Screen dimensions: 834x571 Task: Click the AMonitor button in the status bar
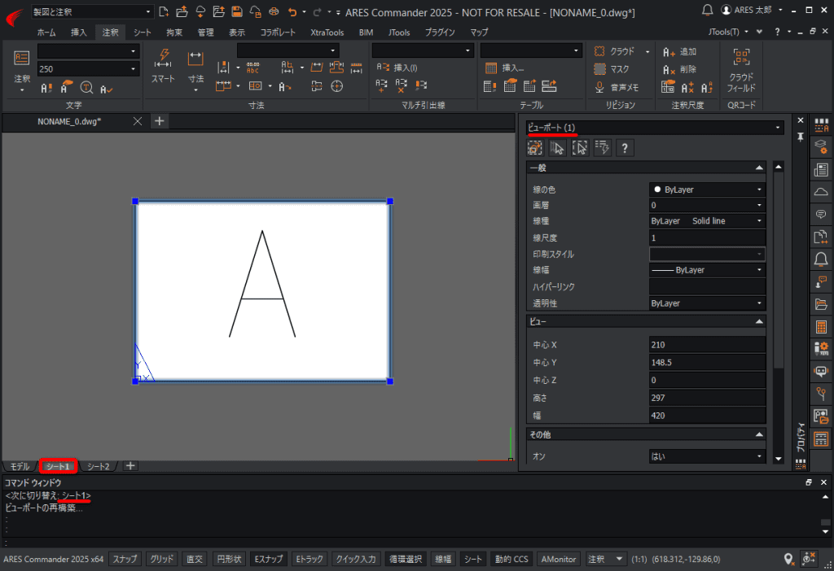[559, 559]
